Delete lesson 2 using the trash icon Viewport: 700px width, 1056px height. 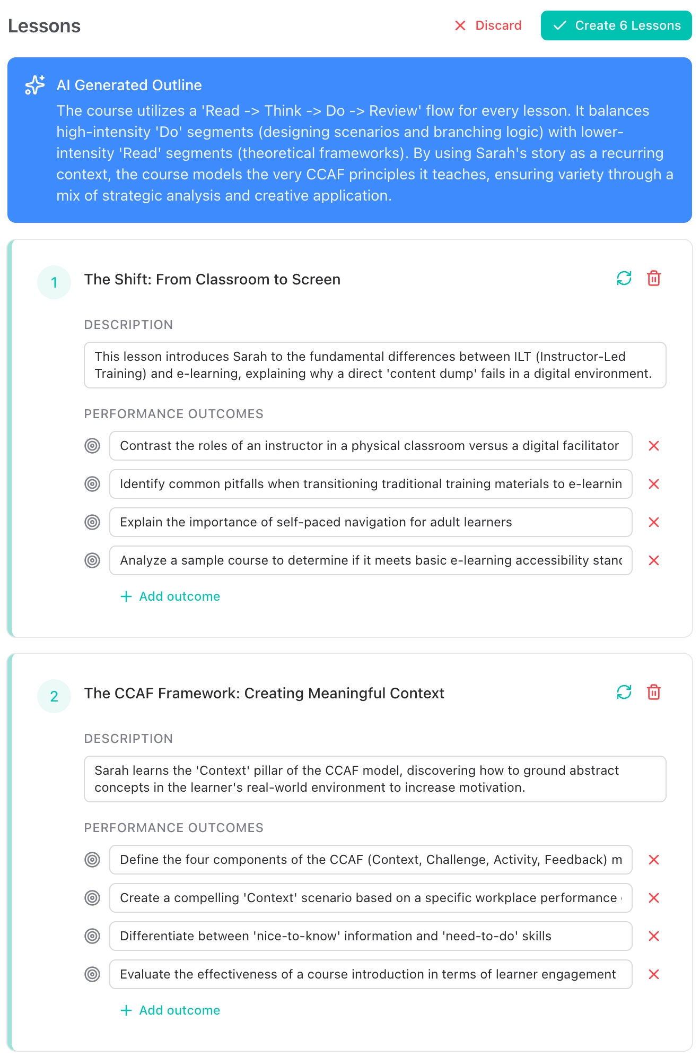pyautogui.click(x=653, y=692)
